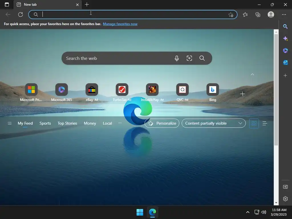This screenshot has width=292, height=219.
Task: Open Windows Start menu
Action: [x=140, y=212]
